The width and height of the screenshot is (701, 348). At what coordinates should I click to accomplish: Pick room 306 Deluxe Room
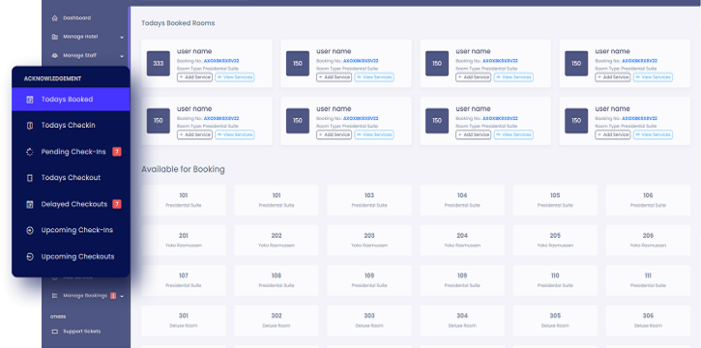coord(648,321)
